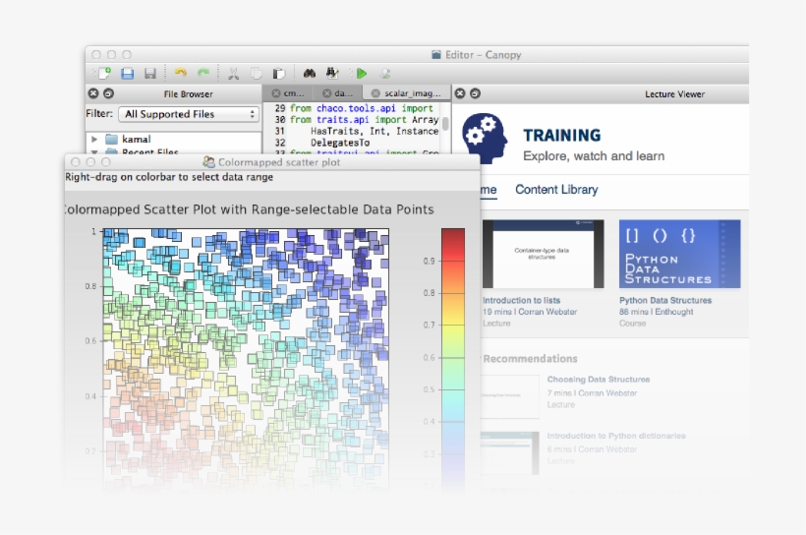
Task: Click code line 29 chaco.tools.api import
Action: click(x=362, y=108)
